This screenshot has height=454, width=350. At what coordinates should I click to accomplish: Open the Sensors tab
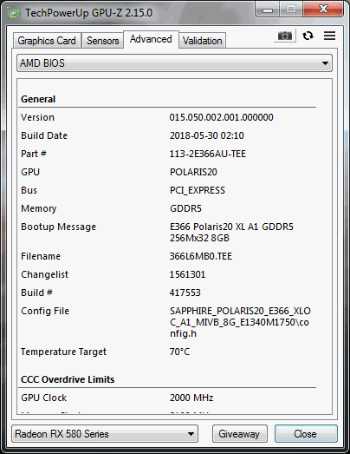(102, 41)
